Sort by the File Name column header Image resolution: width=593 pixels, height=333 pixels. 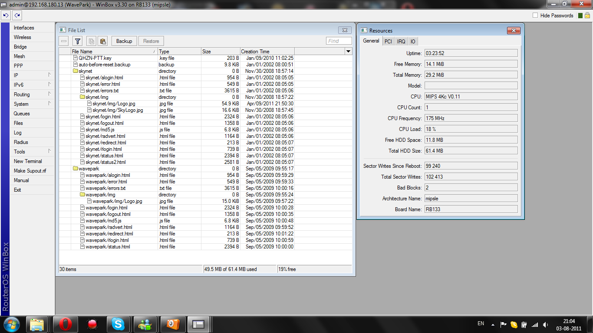[x=114, y=52]
